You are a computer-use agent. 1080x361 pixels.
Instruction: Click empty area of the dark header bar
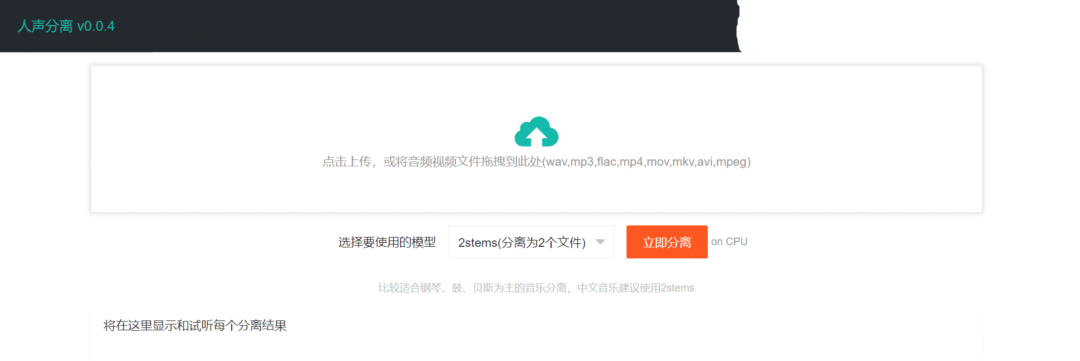pyautogui.click(x=406, y=26)
